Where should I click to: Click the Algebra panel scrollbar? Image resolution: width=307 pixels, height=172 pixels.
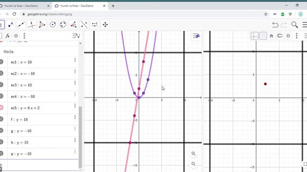click(80, 137)
